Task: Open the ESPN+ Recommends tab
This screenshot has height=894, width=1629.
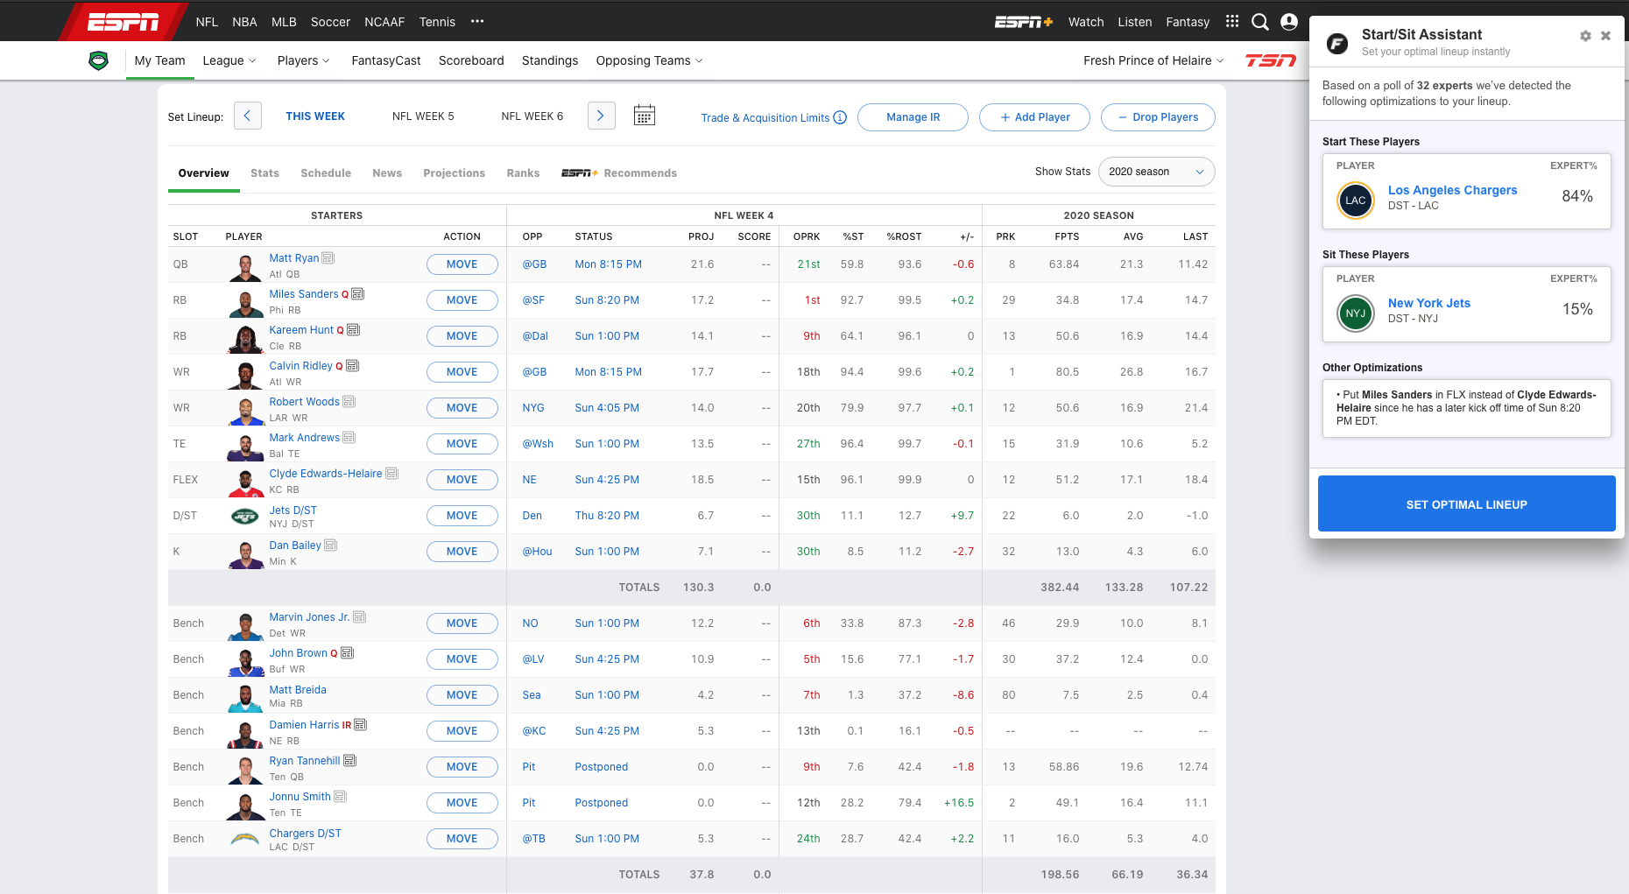Action: point(619,173)
